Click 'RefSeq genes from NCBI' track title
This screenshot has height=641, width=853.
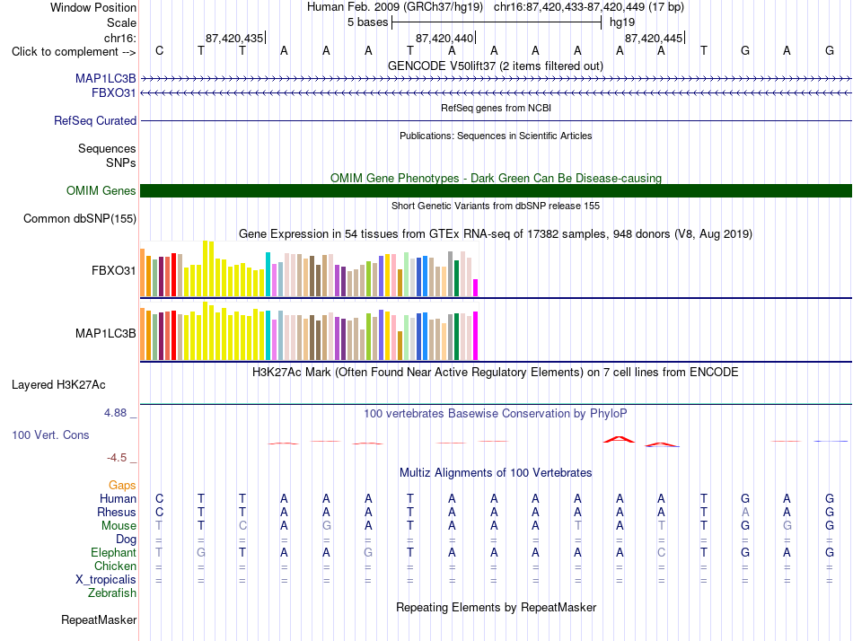497,109
